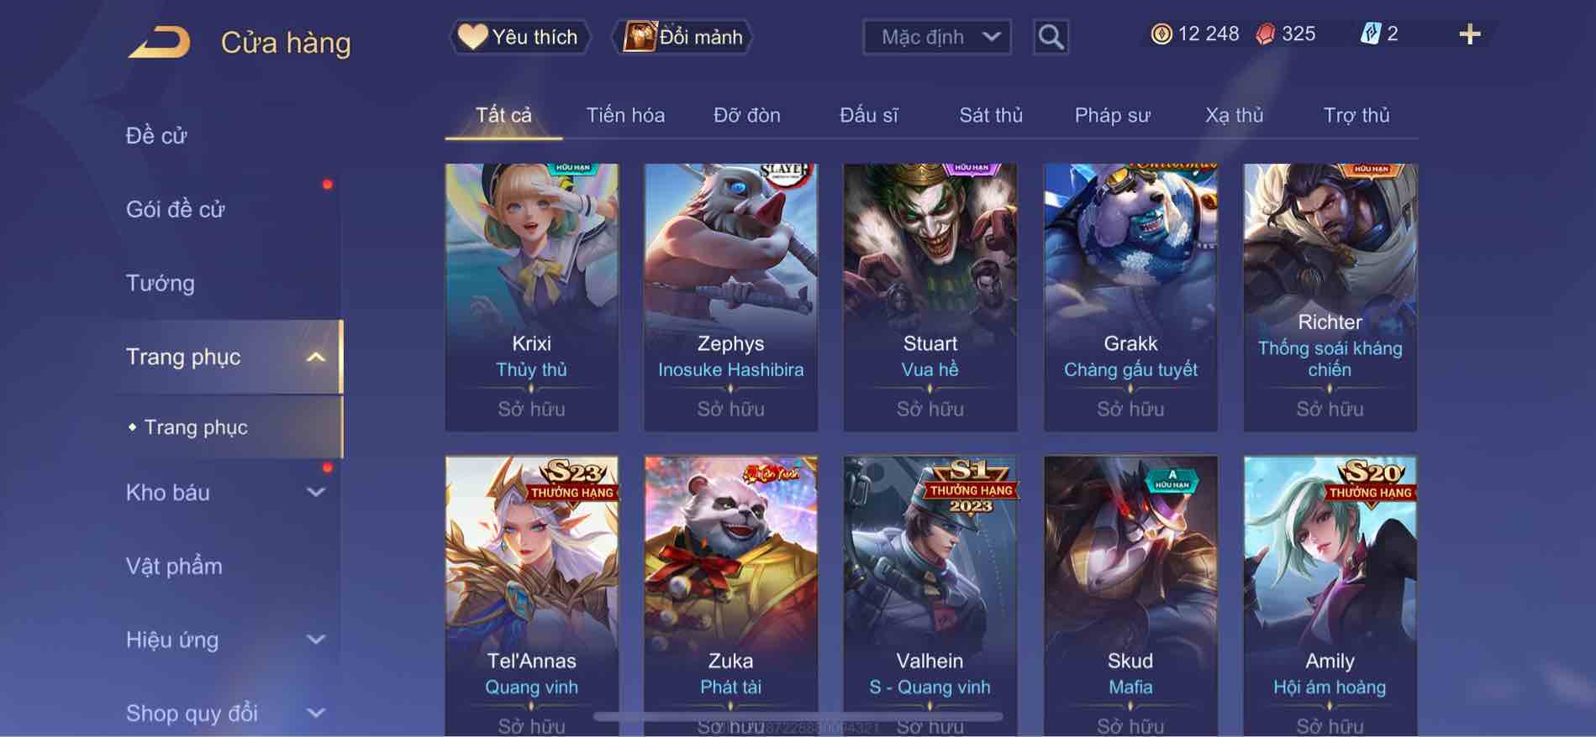
Task: Select the Tiến hóa tab
Action: [x=625, y=115]
